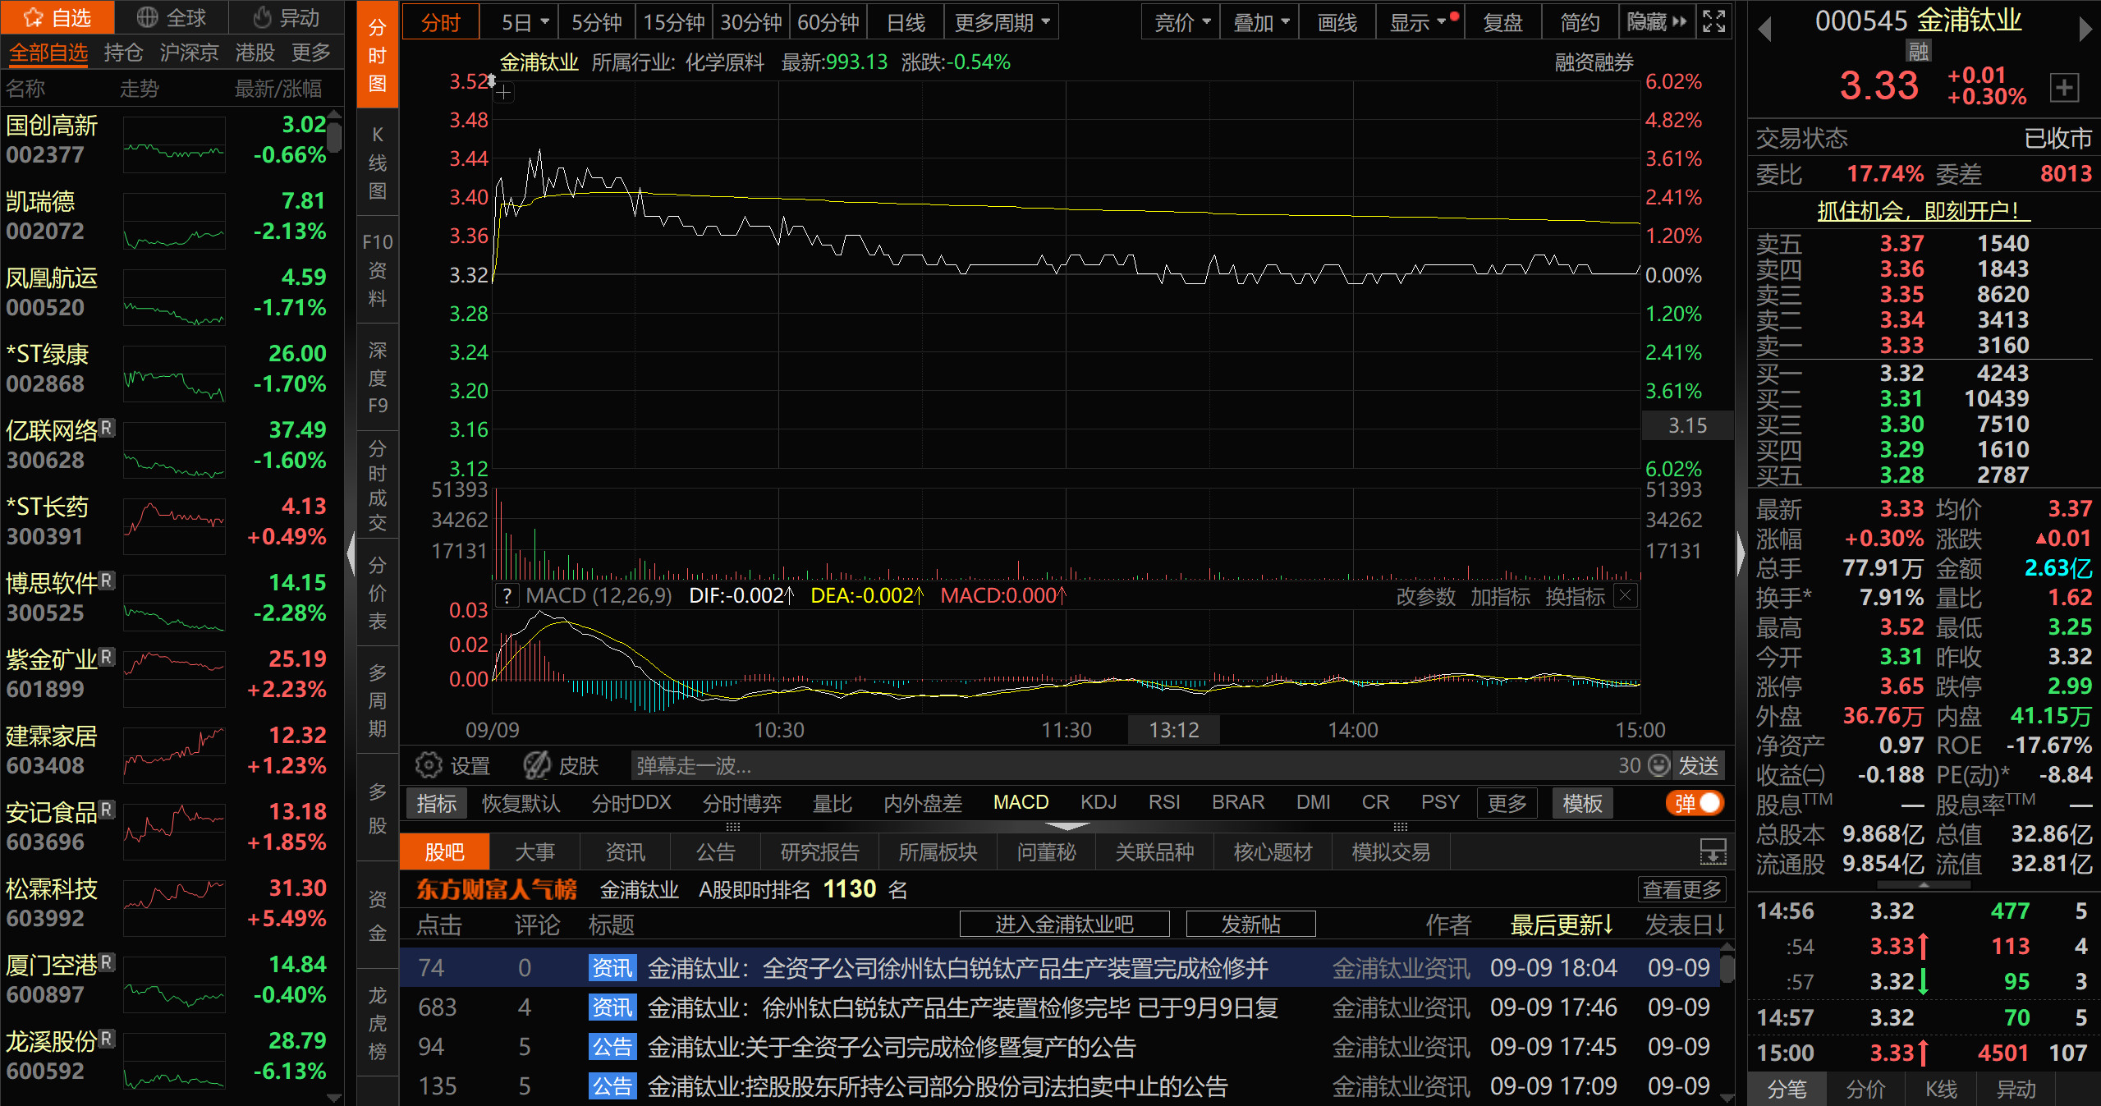Click MACD help question mark

click(507, 596)
